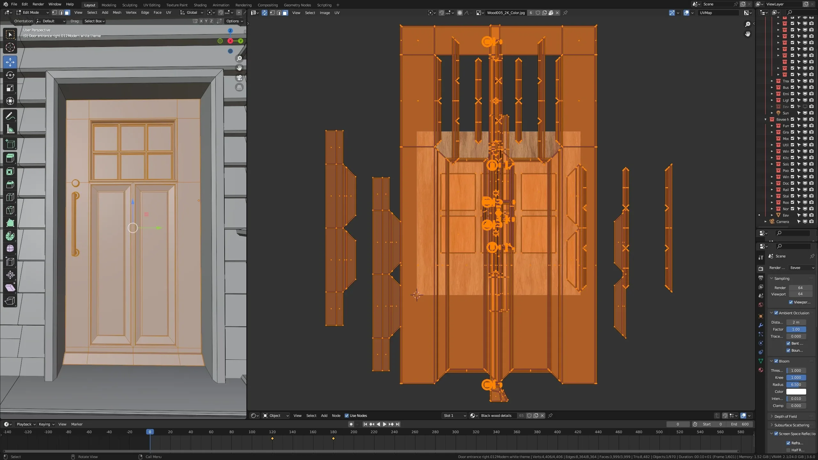The image size is (818, 460).
Task: Pin the Wood005_2K_Color image in UV editor
Action: [565, 13]
